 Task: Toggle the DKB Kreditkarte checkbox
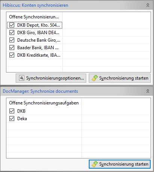coord(12,55)
